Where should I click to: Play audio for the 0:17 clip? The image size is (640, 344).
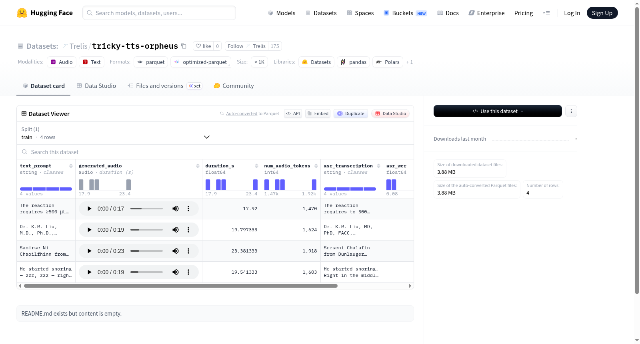(x=90, y=209)
